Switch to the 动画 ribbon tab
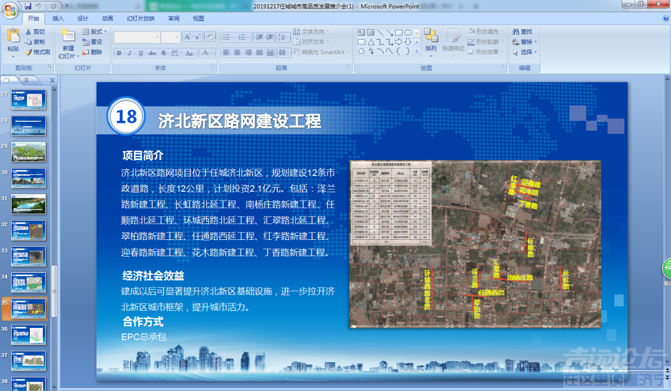The width and height of the screenshot is (671, 391). (107, 18)
